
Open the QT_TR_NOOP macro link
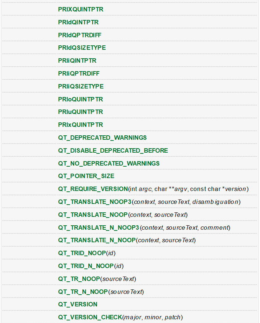(x=79, y=279)
